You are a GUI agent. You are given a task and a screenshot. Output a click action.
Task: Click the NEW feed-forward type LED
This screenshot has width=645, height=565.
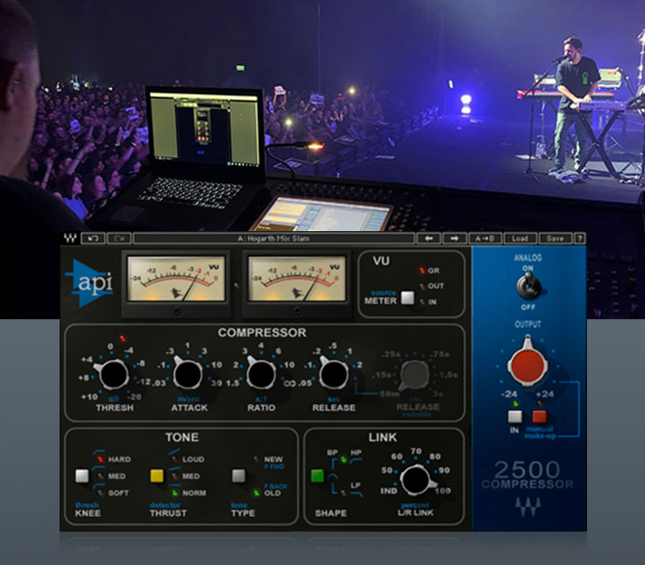(256, 459)
